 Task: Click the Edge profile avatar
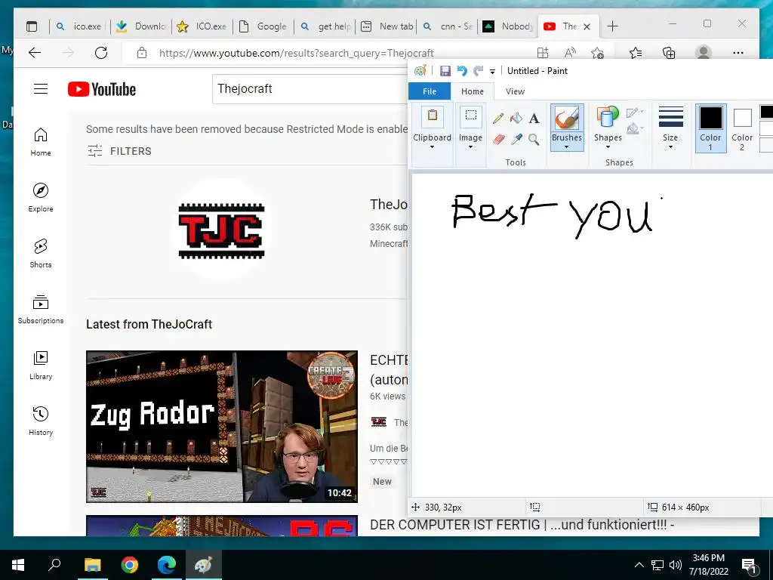[704, 53]
